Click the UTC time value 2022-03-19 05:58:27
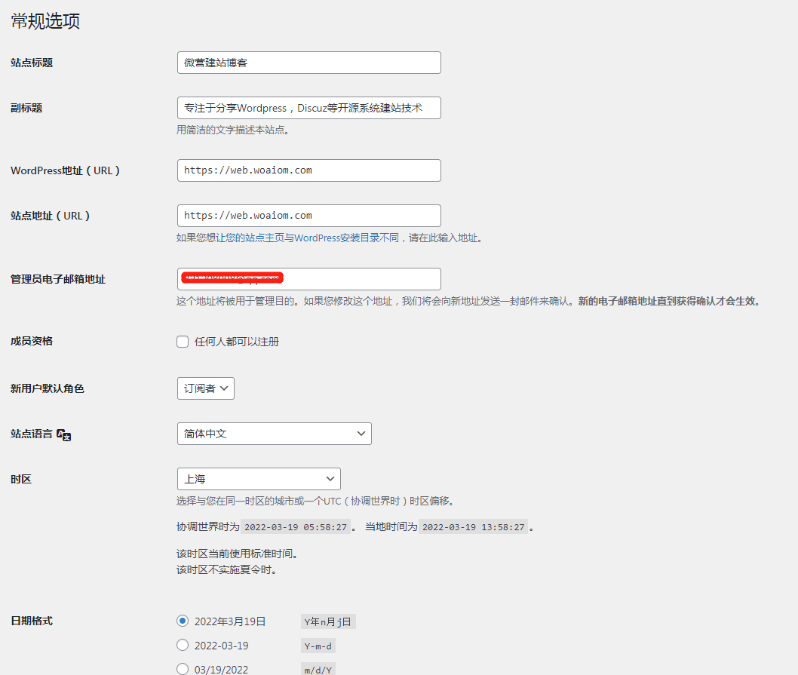The image size is (798, 675). pyautogui.click(x=296, y=527)
